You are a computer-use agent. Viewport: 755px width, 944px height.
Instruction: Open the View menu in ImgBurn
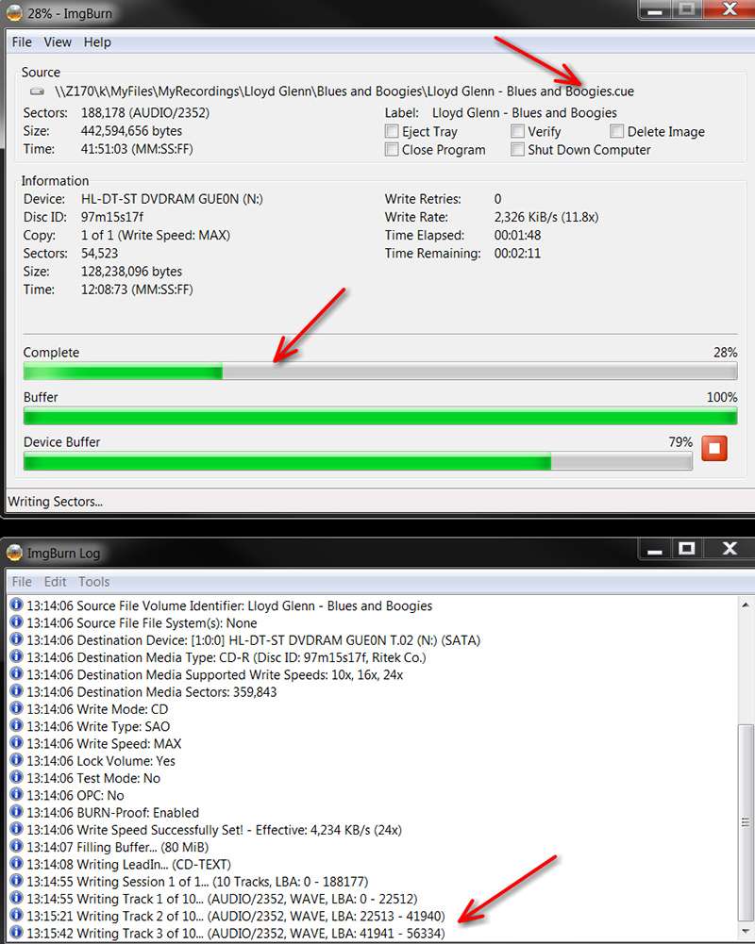click(58, 42)
